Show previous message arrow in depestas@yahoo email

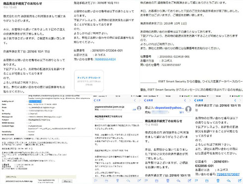click(185, 100)
